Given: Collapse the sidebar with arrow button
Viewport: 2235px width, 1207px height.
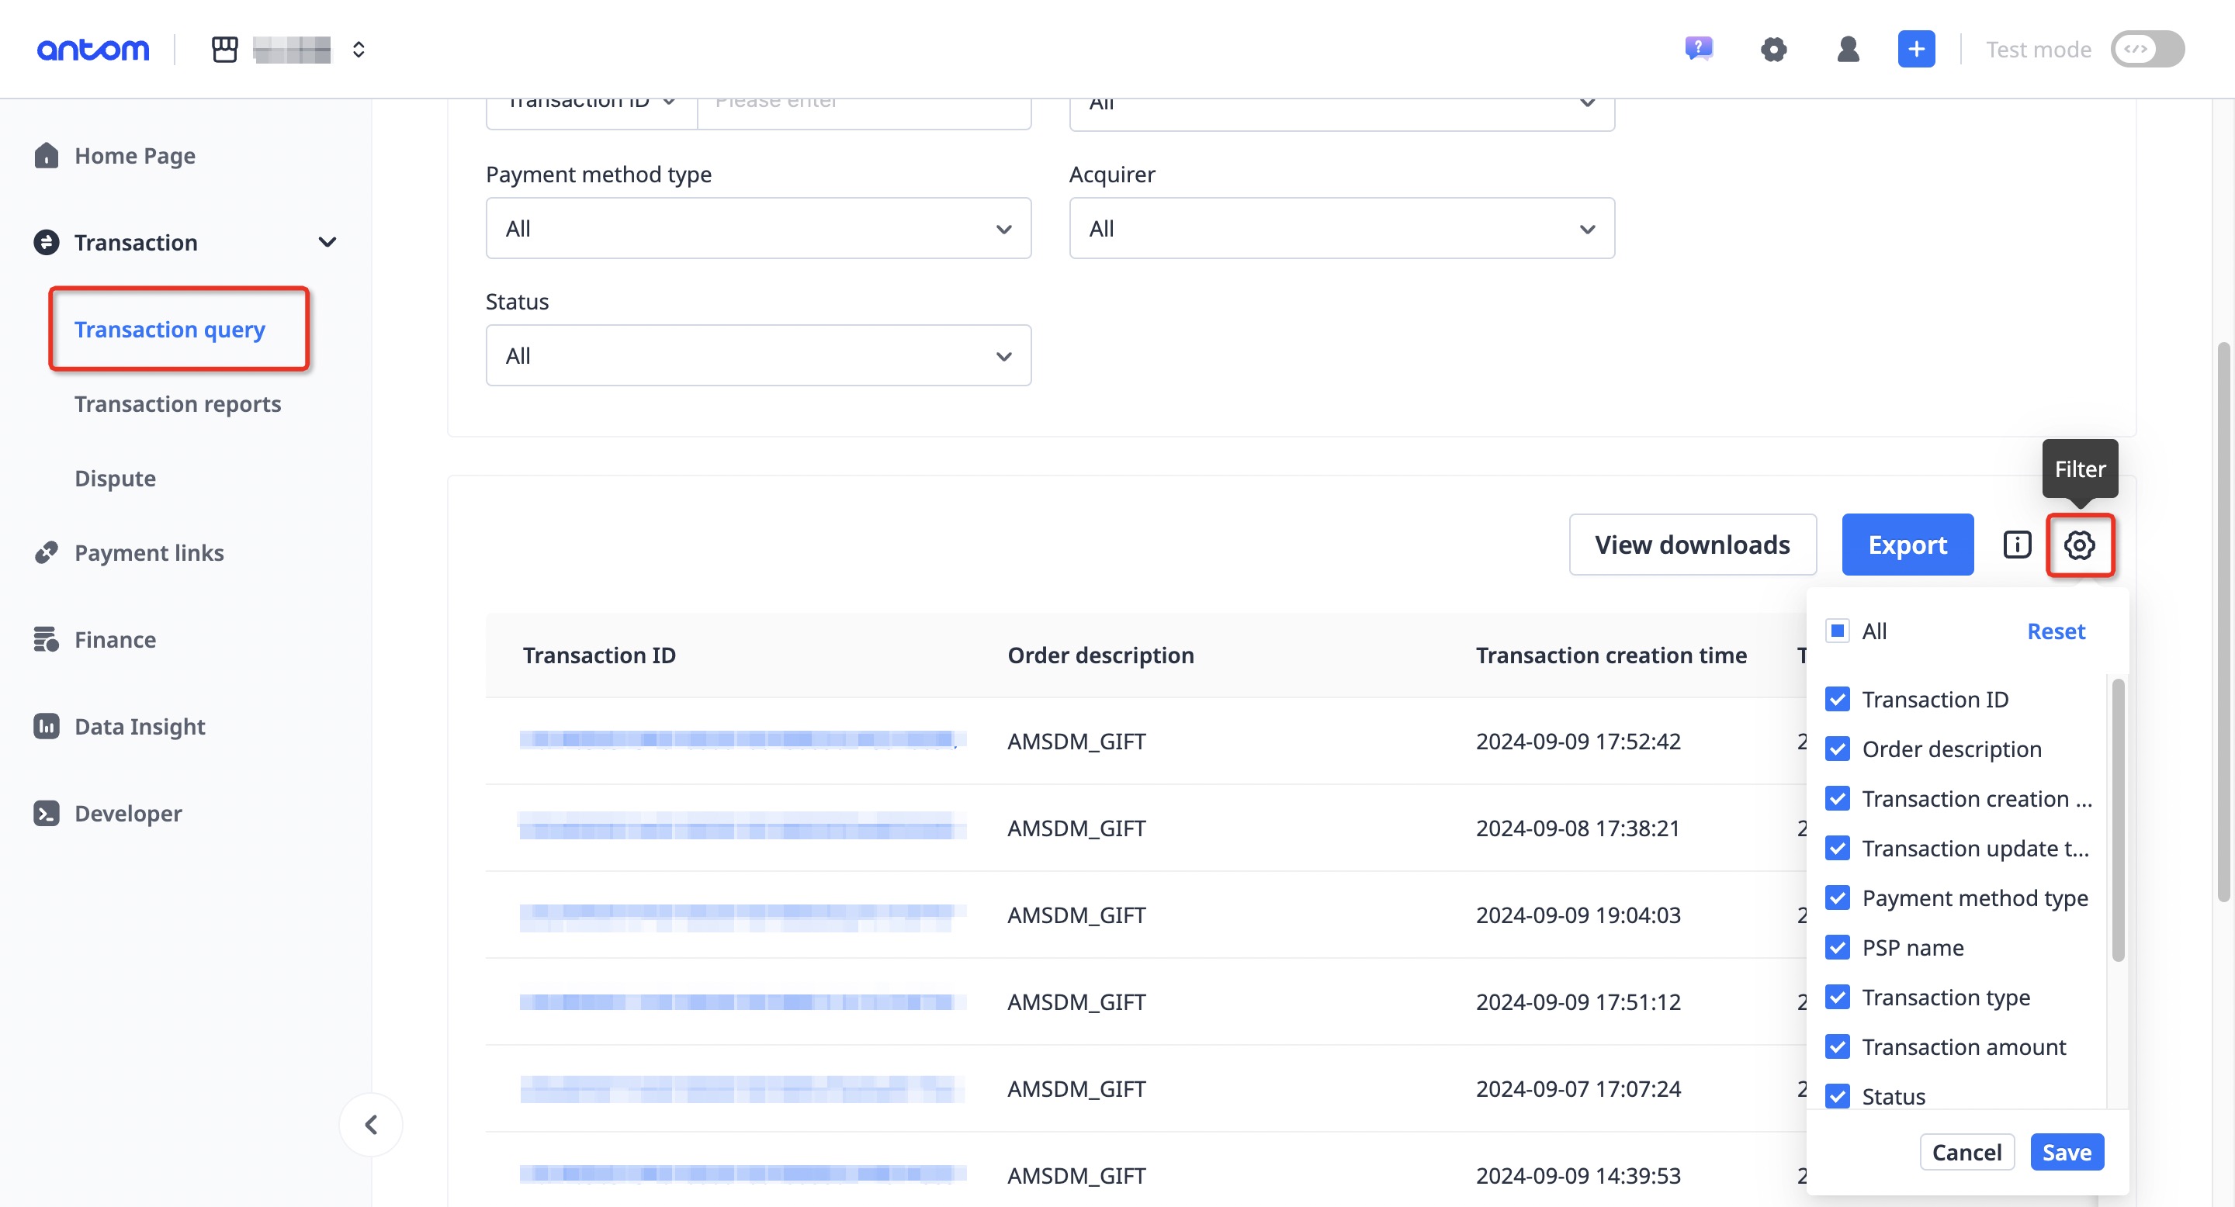Looking at the screenshot, I should coord(372,1125).
